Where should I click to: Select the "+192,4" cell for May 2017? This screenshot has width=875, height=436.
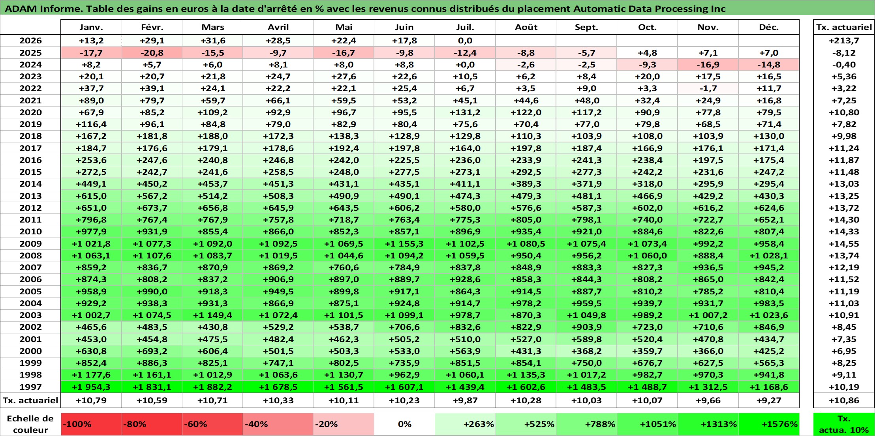tap(344, 148)
